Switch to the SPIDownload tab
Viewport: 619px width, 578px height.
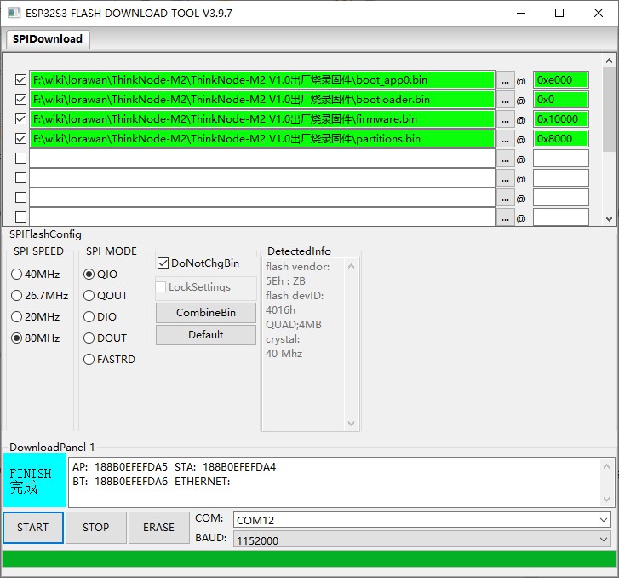[48, 38]
